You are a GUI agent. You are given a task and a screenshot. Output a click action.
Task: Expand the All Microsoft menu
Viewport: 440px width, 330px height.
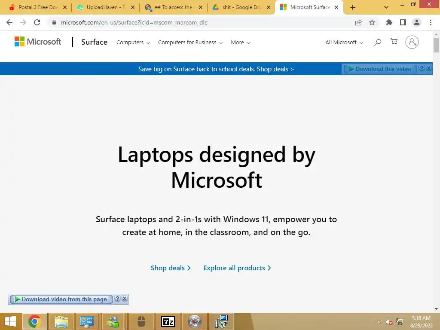pyautogui.click(x=344, y=43)
